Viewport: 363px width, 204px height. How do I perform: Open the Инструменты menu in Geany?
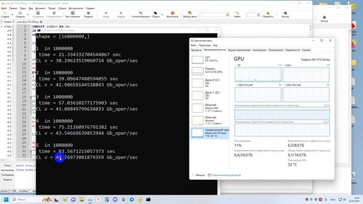[75, 8]
